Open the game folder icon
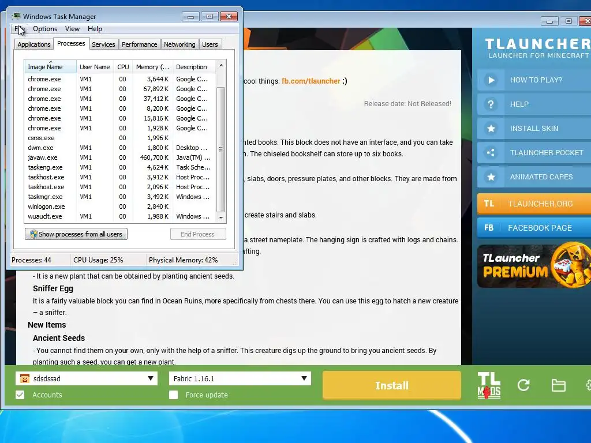 558,385
